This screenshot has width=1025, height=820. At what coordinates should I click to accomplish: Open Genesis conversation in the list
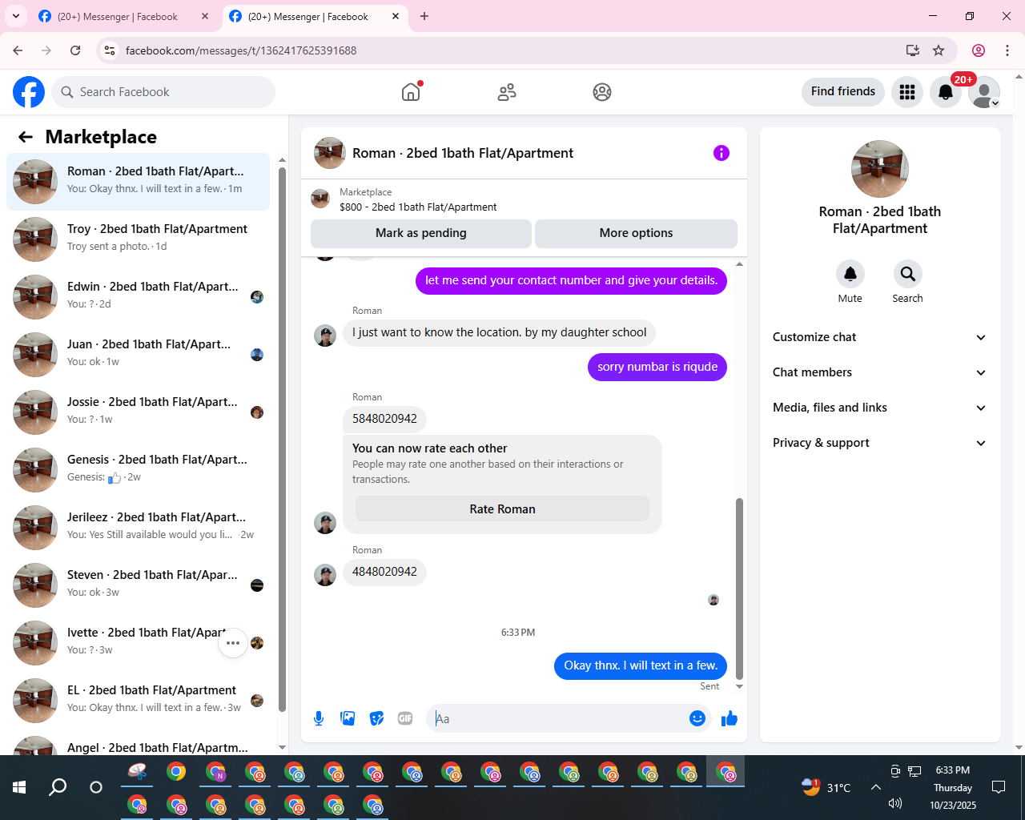(x=138, y=470)
